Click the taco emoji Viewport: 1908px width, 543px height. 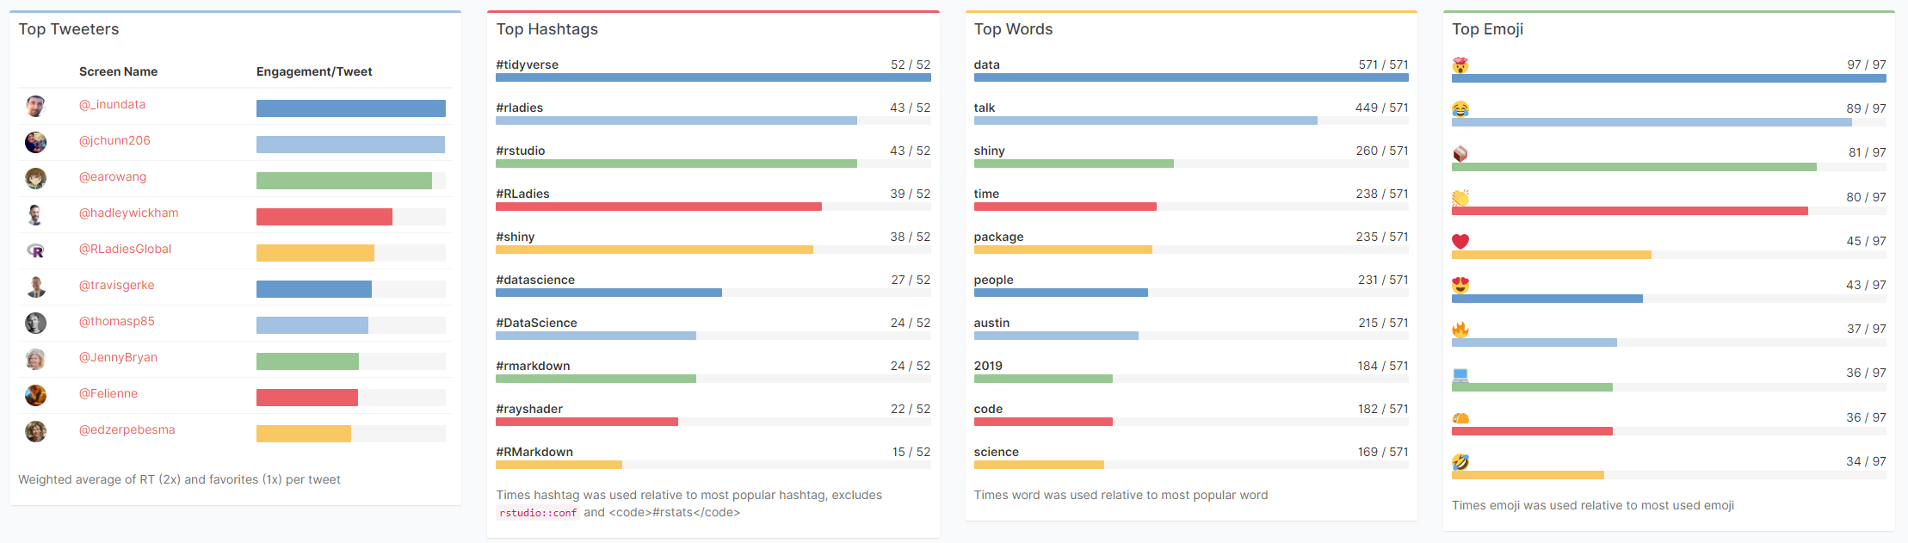point(1460,418)
